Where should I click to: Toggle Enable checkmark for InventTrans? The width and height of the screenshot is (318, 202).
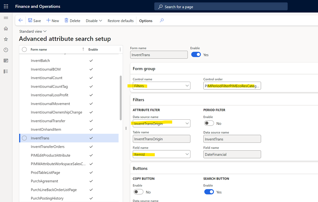click(91, 138)
